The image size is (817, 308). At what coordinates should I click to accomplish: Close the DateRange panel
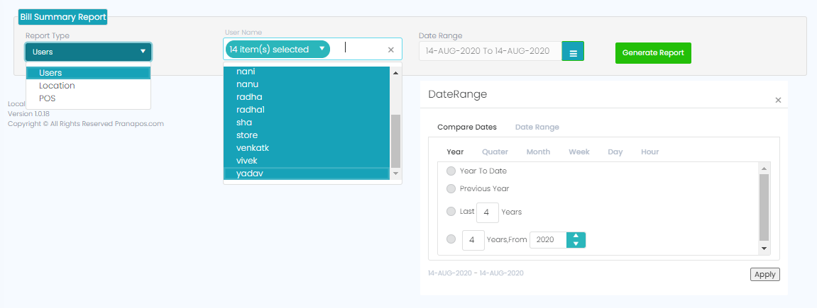point(778,100)
